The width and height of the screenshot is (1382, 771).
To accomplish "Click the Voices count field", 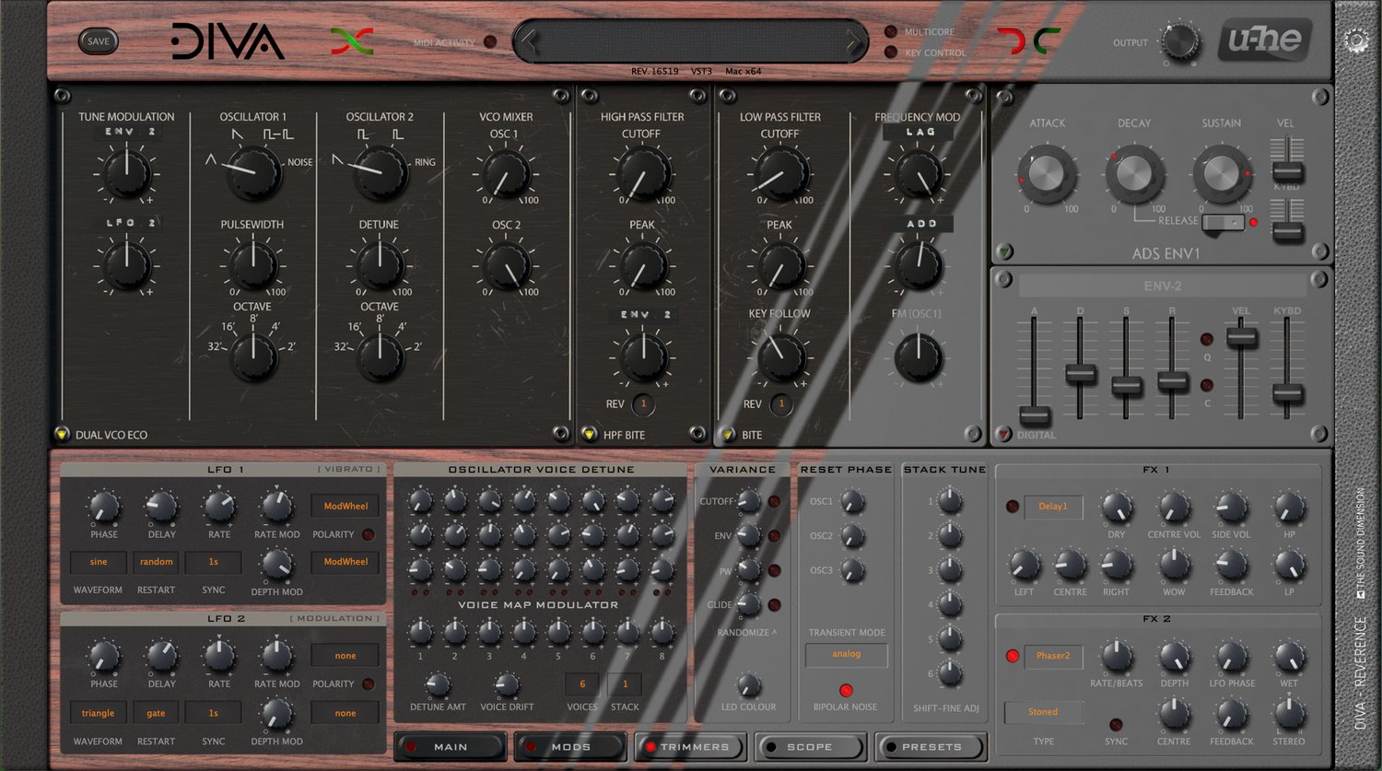I will click(x=581, y=684).
